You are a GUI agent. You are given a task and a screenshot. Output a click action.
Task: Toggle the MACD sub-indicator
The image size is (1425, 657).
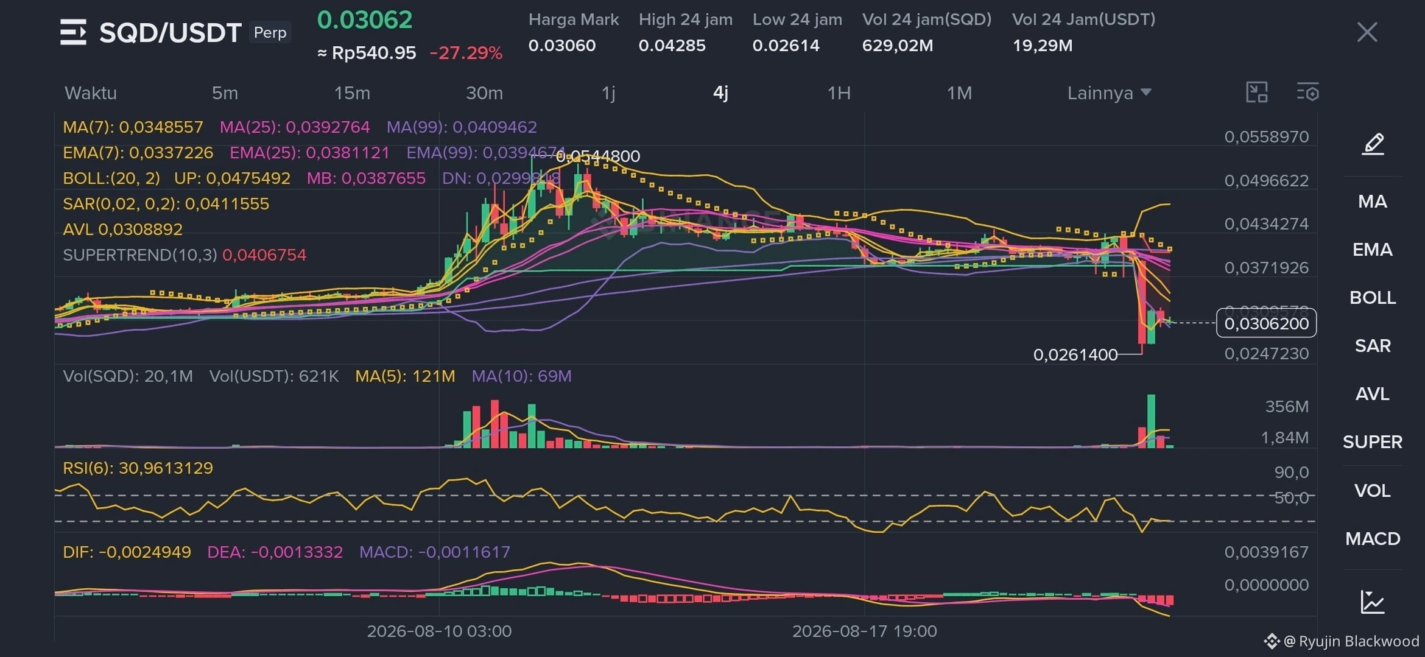pos(1373,539)
